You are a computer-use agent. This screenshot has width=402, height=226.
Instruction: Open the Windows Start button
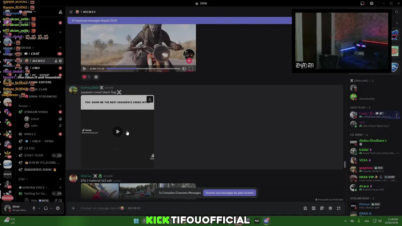click(136, 221)
